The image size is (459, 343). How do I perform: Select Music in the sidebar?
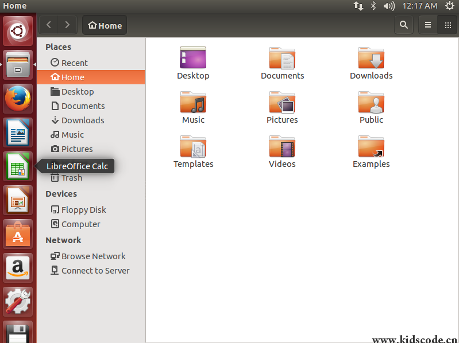(x=91, y=134)
